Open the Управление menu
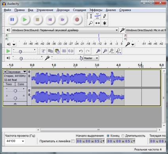The image size is (168, 154). (x=45, y=10)
